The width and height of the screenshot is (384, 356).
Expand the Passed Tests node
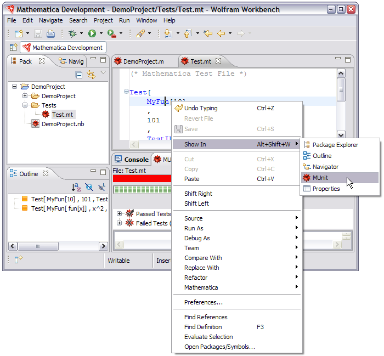(119, 214)
